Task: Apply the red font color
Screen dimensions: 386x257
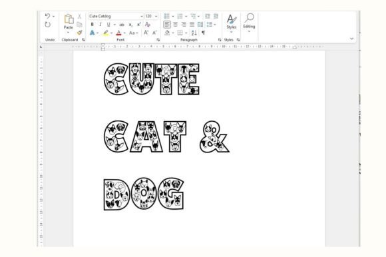Action: pyautogui.click(x=118, y=33)
